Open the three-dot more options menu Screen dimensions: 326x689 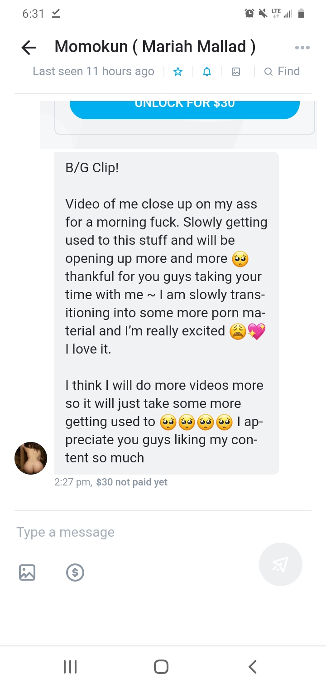pos(302,47)
